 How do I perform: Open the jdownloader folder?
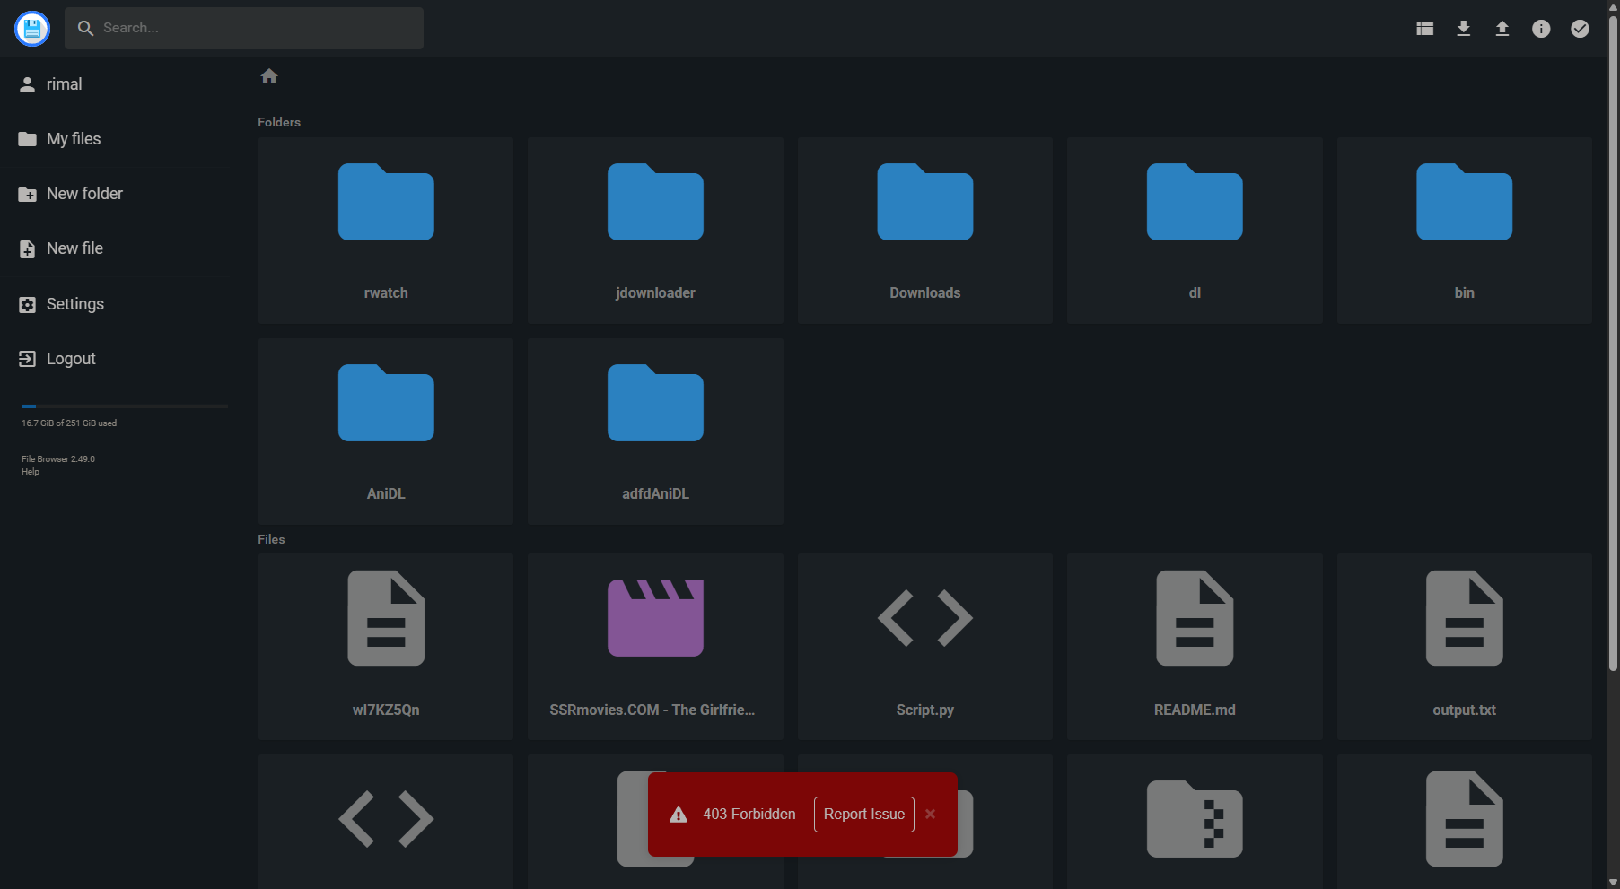(655, 231)
